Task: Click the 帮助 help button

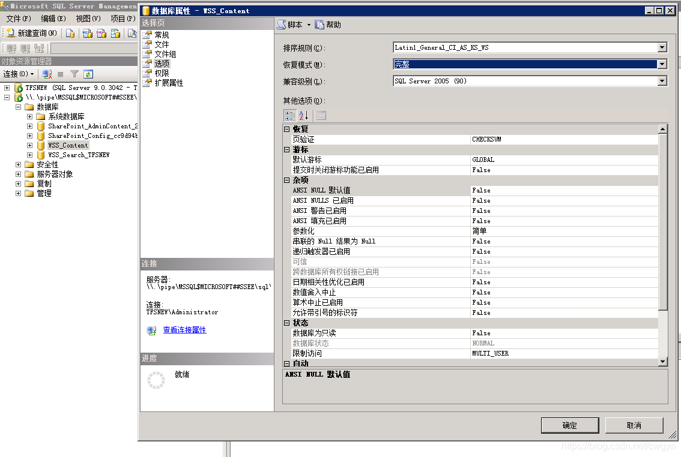Action: [x=328, y=25]
